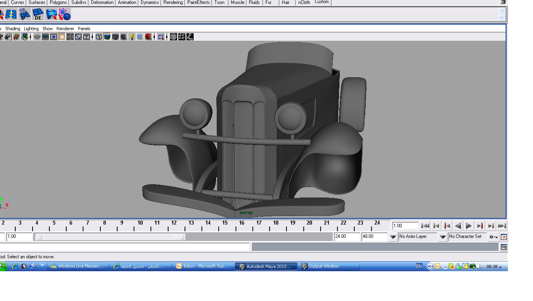
Task: Toggle the viewport grid display
Action: point(37,37)
